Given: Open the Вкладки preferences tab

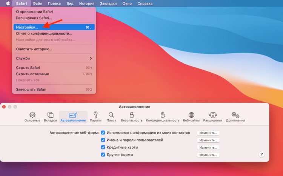Looking at the screenshot, I should [x=50, y=117].
